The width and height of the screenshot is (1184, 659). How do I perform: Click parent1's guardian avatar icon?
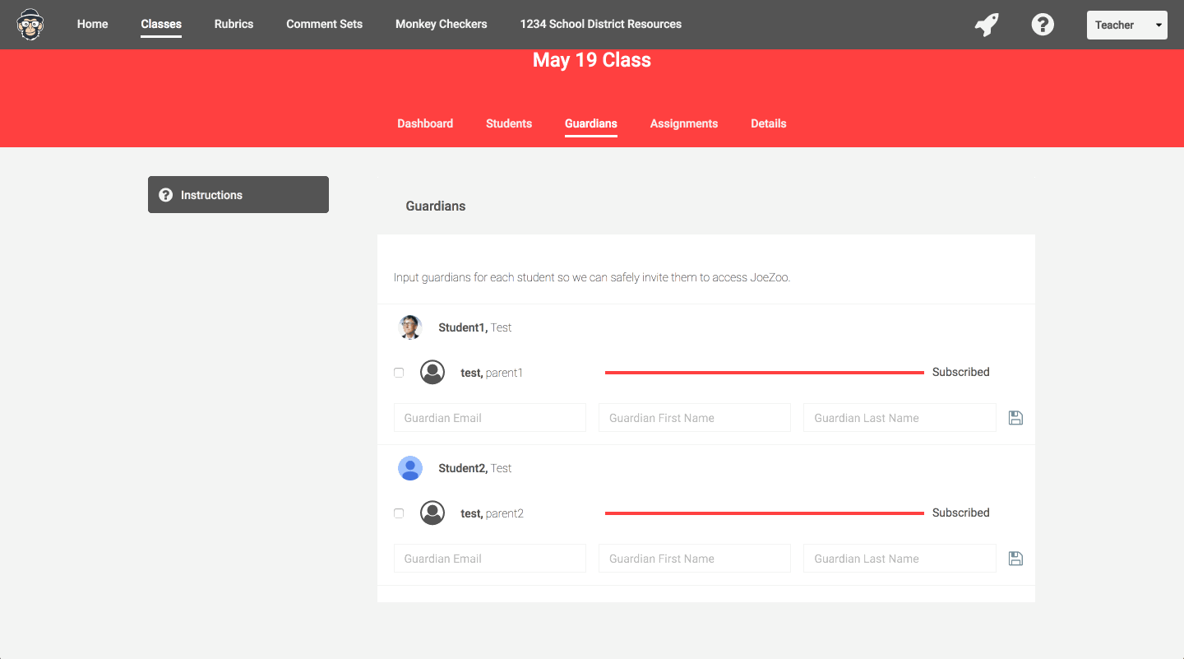(432, 373)
